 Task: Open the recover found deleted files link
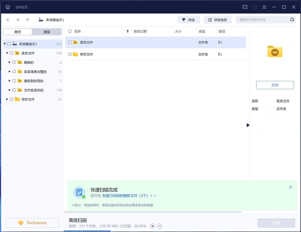tap(129, 196)
